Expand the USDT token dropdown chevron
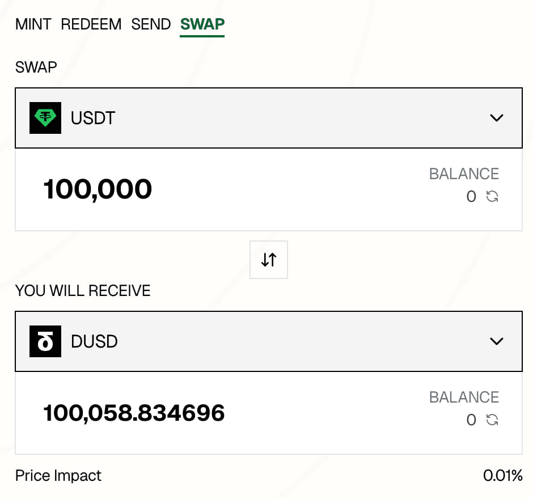The height and width of the screenshot is (499, 533). pos(496,118)
